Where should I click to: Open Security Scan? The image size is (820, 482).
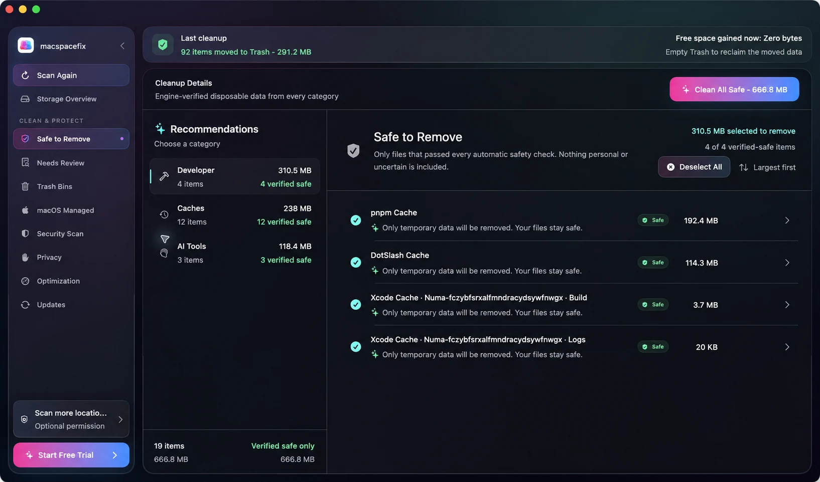71,233
